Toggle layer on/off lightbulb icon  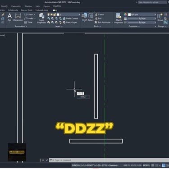[48, 14]
